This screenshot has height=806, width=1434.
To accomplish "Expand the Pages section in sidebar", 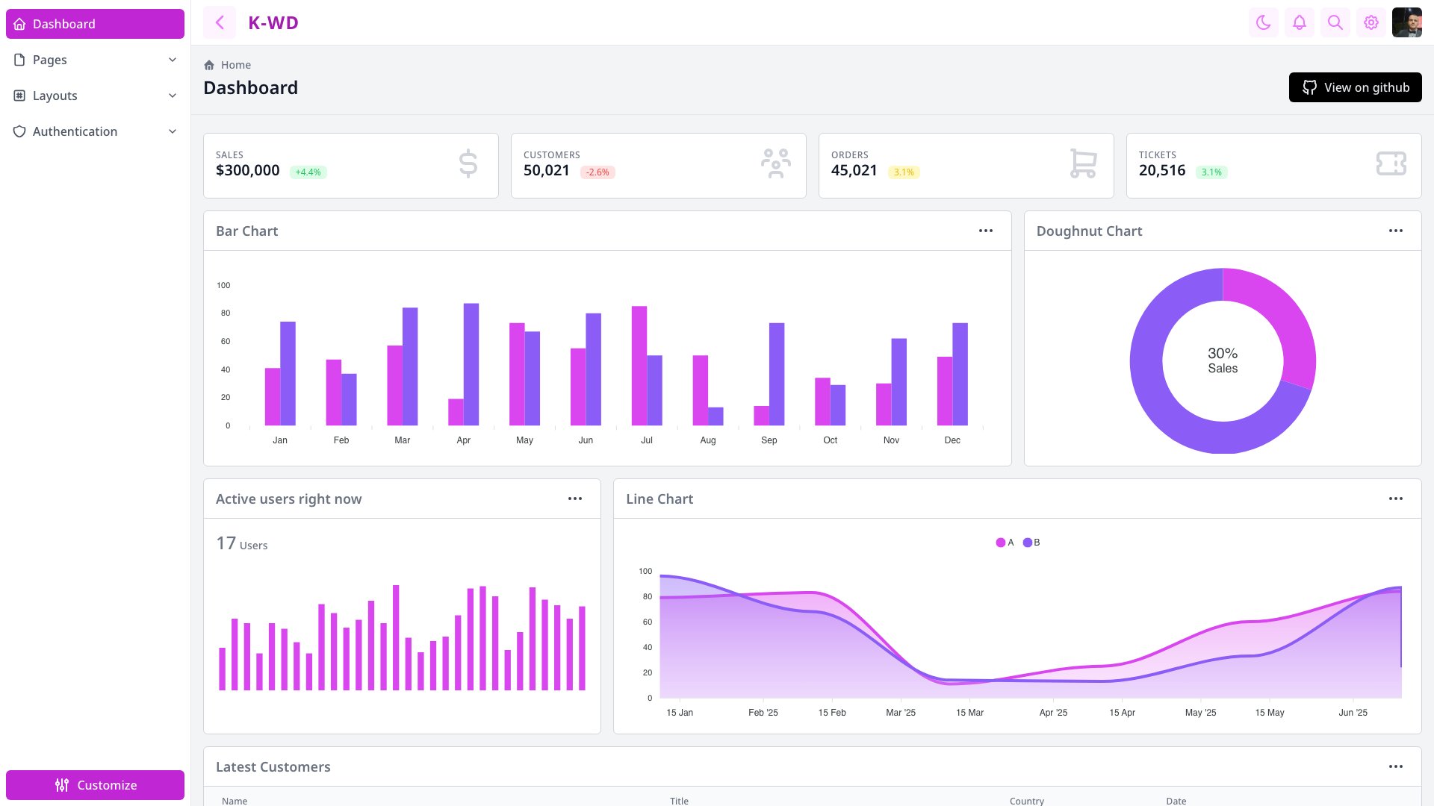I will (95, 60).
